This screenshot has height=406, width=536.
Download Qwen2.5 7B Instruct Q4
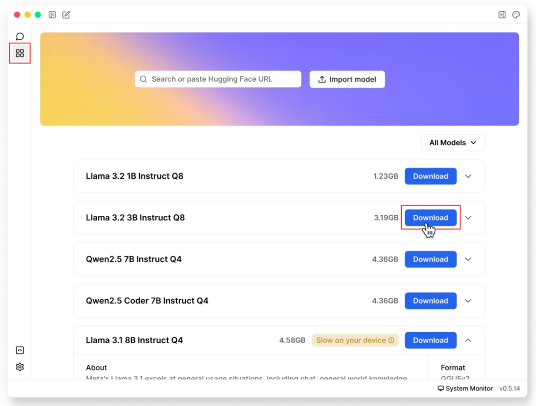pos(430,259)
